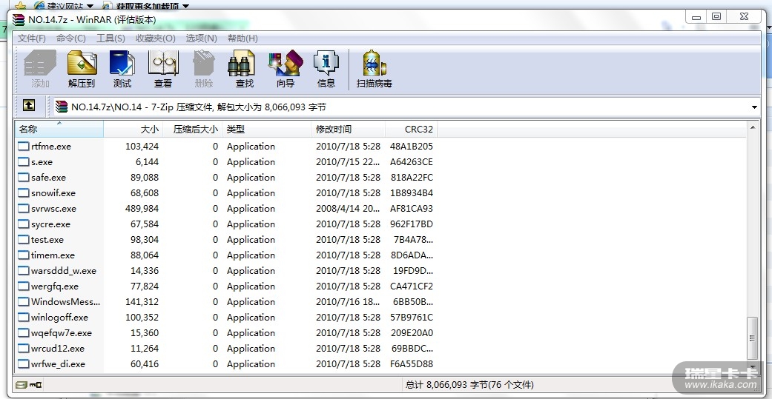Click the file icon of svrwsc.exe
The height and width of the screenshot is (399, 772).
[24, 208]
